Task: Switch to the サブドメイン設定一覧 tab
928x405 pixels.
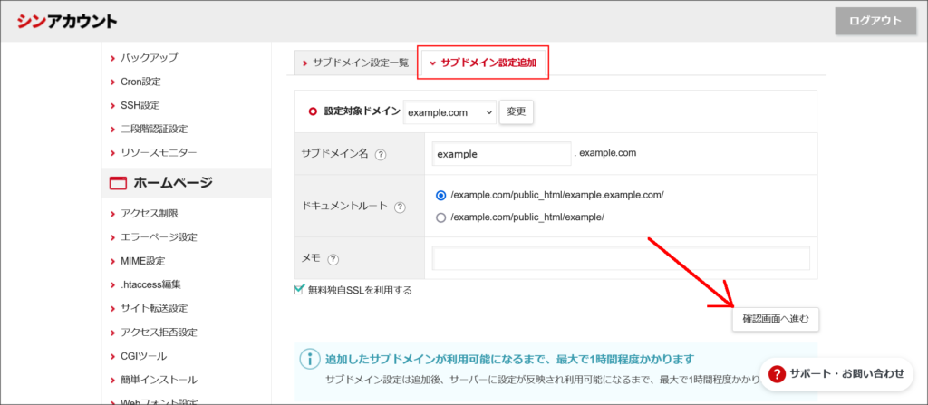Action: pos(354,63)
